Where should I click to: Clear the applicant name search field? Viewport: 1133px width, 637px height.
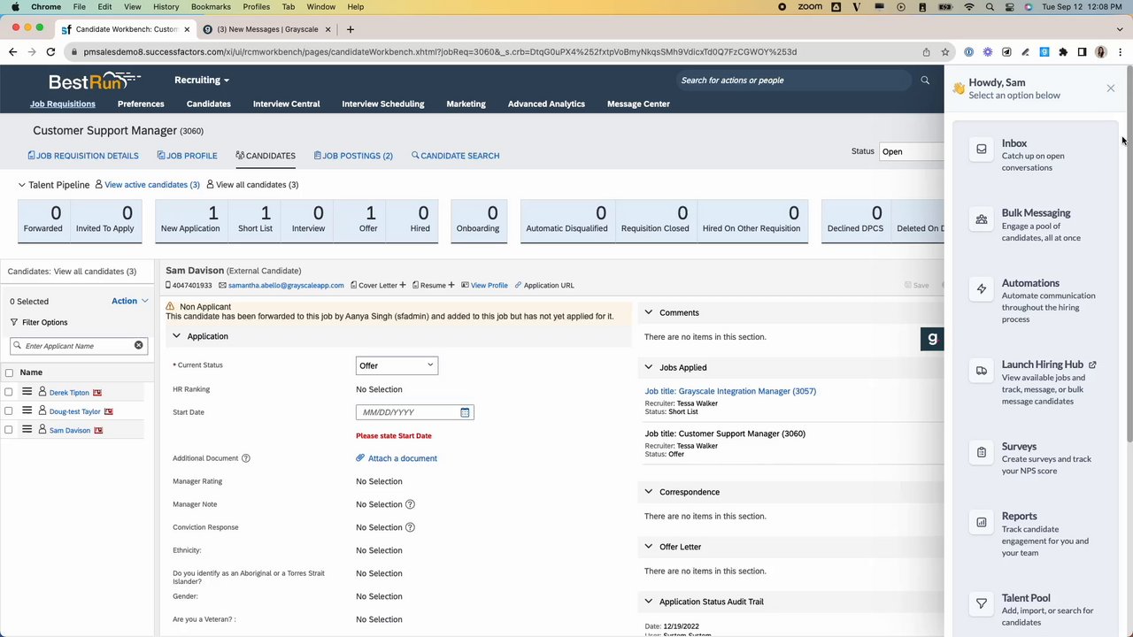(x=138, y=345)
